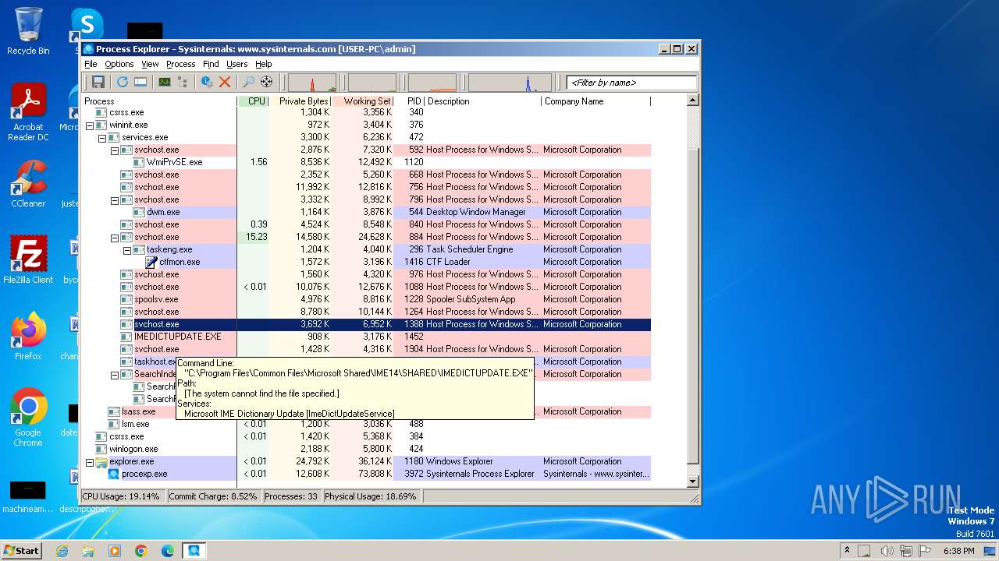
Task: Click the explorer.exe folder icon
Action: pyautogui.click(x=101, y=461)
